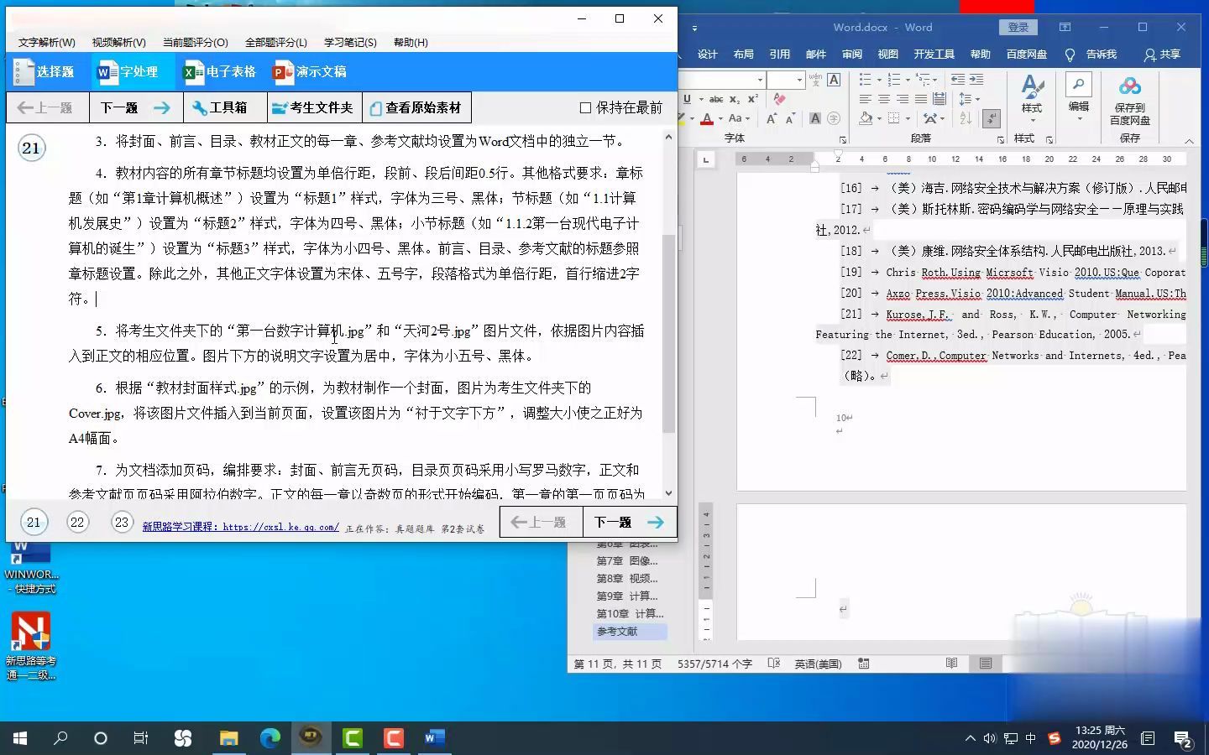Open the Word 开发工具 ribbon tab

934,54
